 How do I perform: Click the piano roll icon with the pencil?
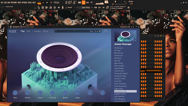point(47,7)
